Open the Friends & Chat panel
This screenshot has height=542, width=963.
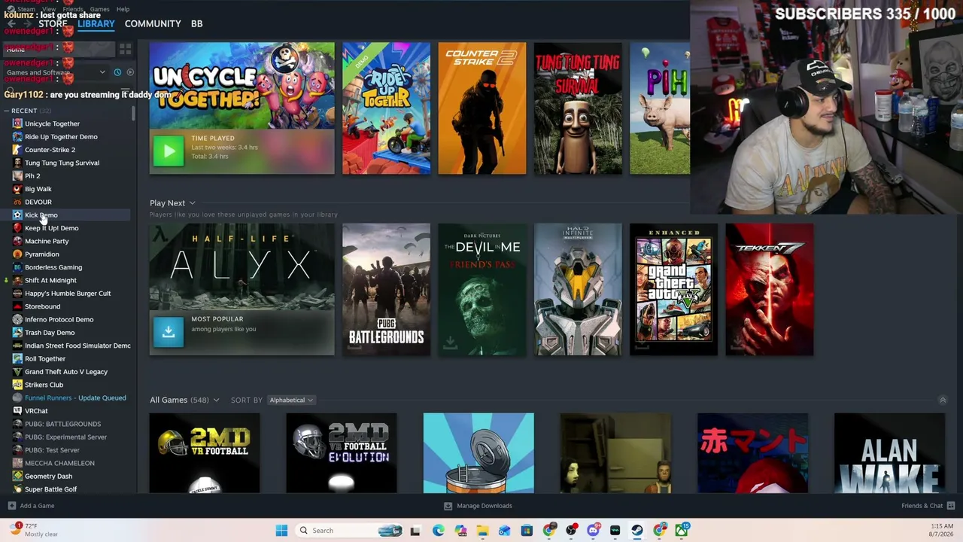pyautogui.click(x=922, y=506)
